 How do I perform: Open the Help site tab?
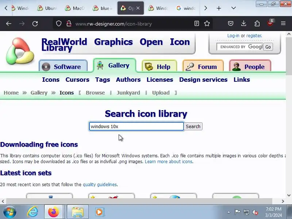click(160, 66)
